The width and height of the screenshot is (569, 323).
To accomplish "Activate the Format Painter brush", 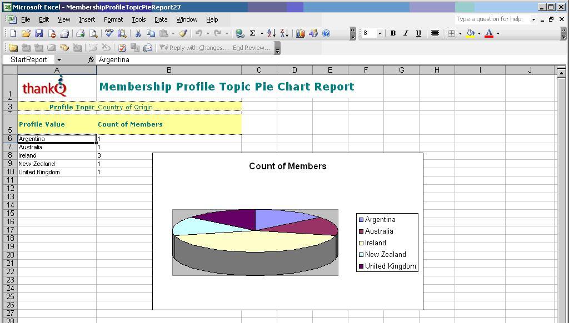I will click(x=183, y=33).
